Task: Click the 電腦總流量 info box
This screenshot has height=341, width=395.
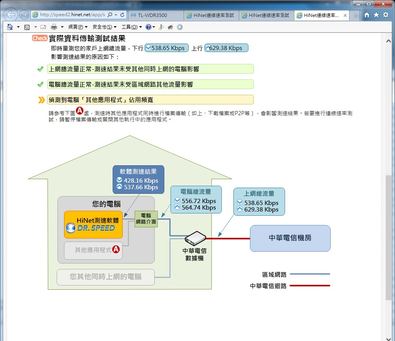Action: tap(196, 200)
